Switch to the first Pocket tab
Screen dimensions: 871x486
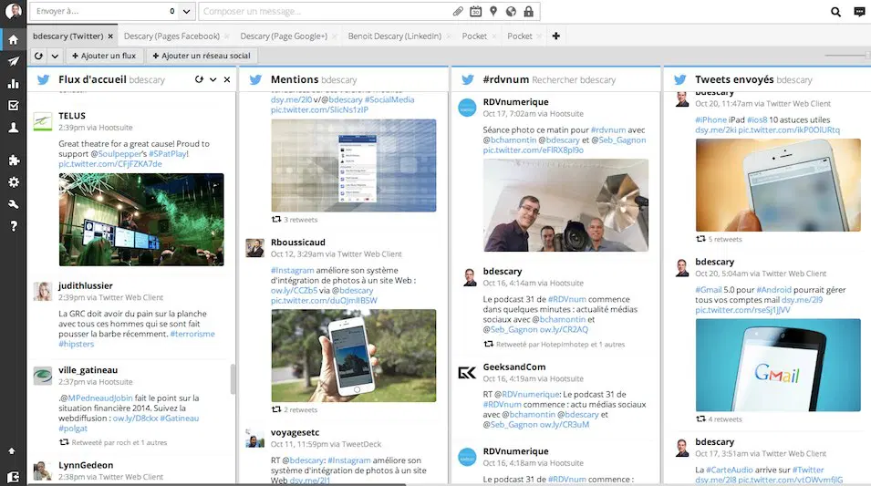pos(474,36)
